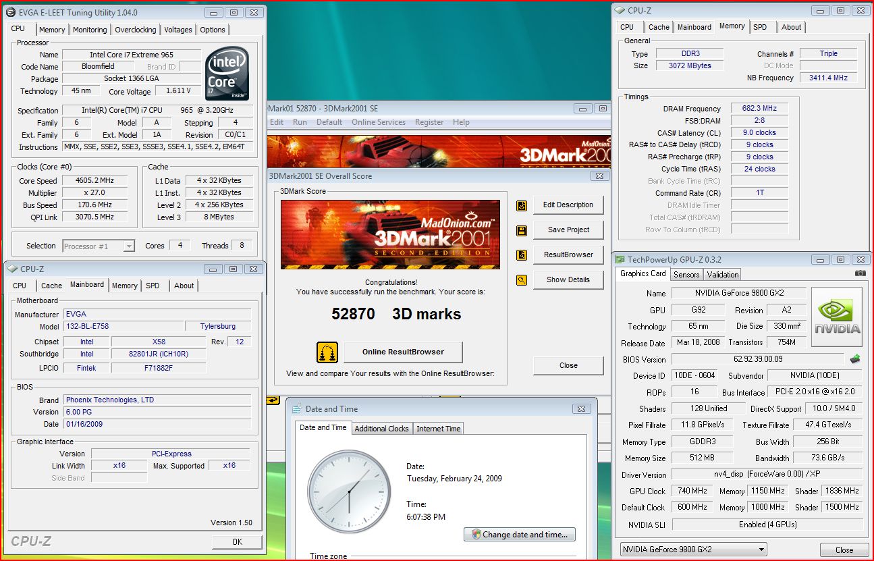Open the Internet Time tab
The width and height of the screenshot is (874, 561).
439,429
